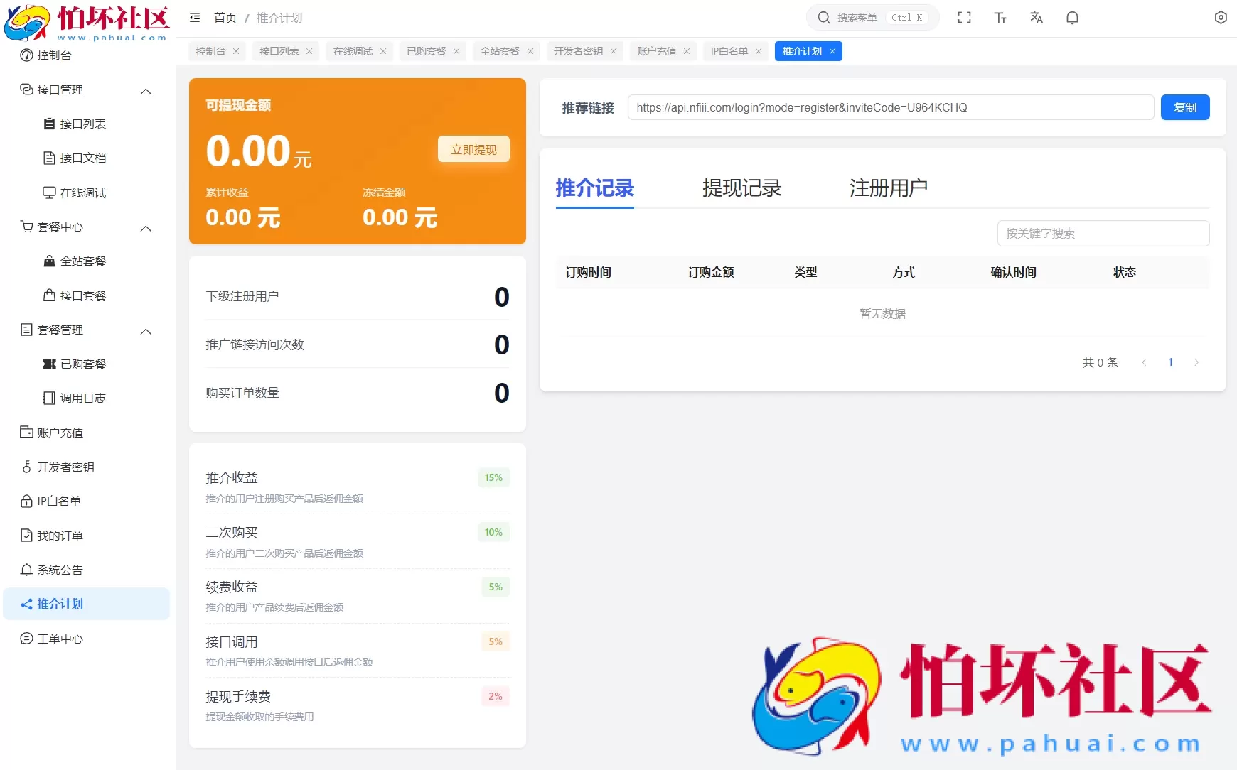The height and width of the screenshot is (770, 1237).
Task: Open the notification bell
Action: [x=1073, y=18]
